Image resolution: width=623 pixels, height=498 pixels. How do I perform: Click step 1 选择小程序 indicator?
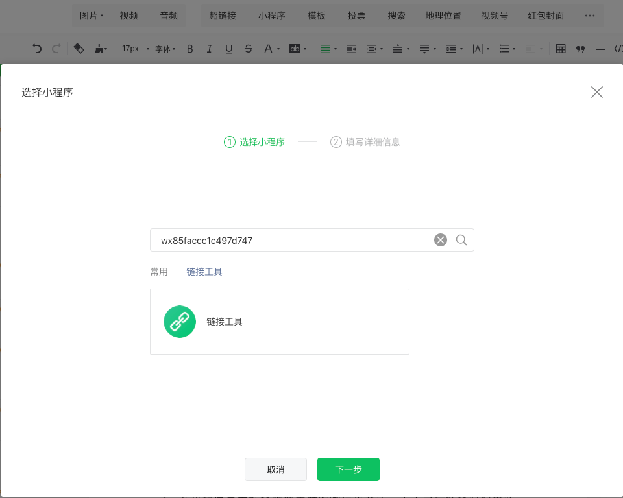click(x=254, y=142)
